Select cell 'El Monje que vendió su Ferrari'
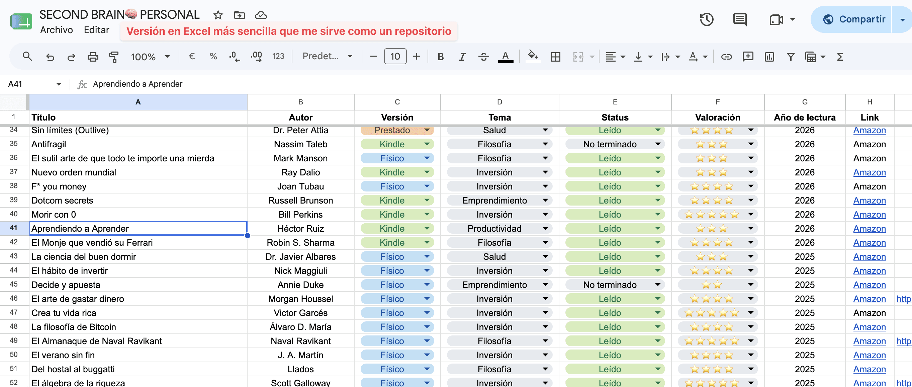 coord(138,242)
